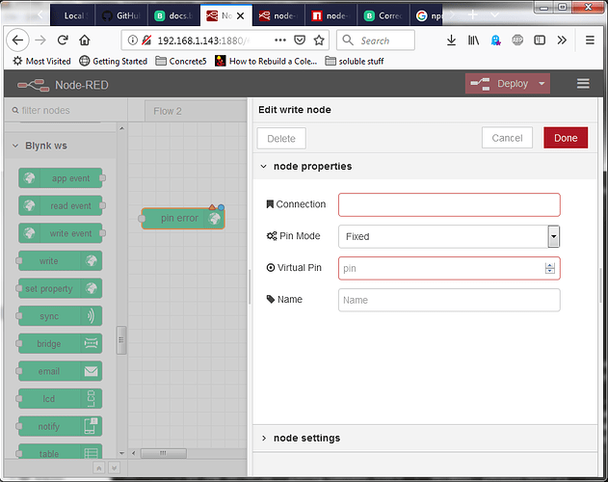The height and width of the screenshot is (482, 608).
Task: Open the Deploy options dropdown arrow
Action: pyautogui.click(x=542, y=84)
